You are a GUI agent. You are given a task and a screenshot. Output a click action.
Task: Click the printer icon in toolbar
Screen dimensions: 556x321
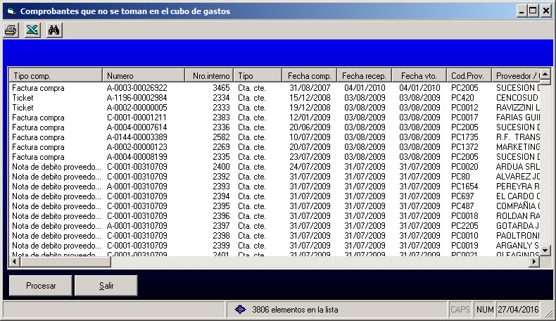11,30
